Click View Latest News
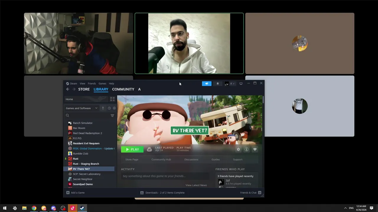 (x=196, y=185)
